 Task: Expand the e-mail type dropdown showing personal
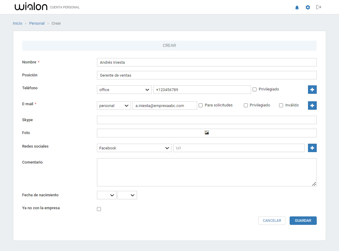pos(114,106)
